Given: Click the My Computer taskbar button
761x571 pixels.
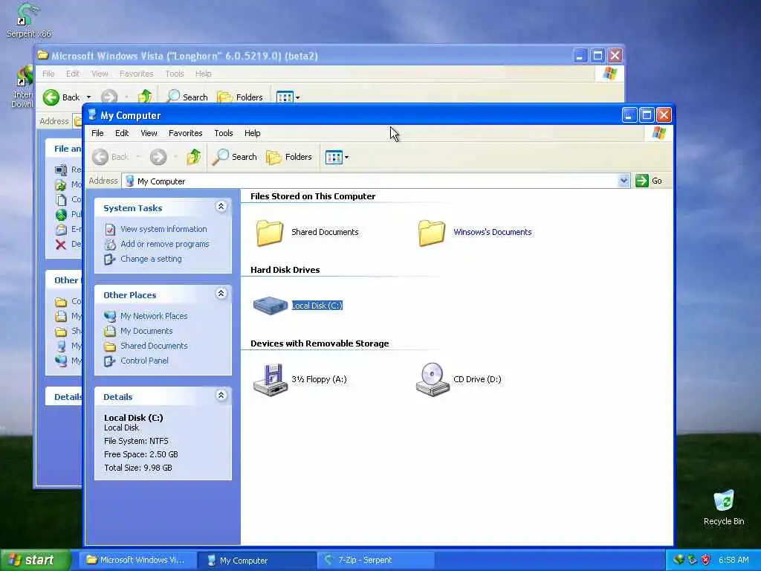Looking at the screenshot, I should [257, 561].
